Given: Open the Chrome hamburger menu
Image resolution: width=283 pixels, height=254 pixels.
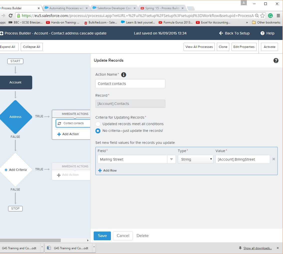Looking at the screenshot, I should (278, 16).
